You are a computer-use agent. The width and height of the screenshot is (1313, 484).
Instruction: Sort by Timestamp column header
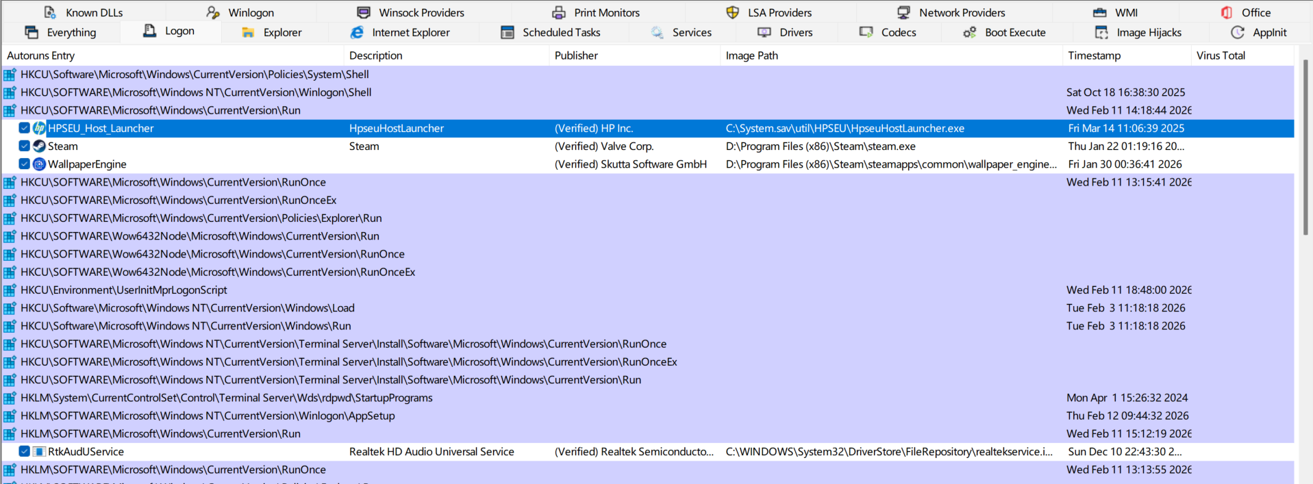(1127, 55)
